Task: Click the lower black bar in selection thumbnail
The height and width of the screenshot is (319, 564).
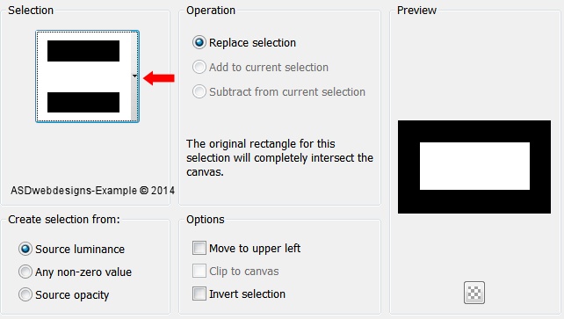Action: tap(83, 102)
